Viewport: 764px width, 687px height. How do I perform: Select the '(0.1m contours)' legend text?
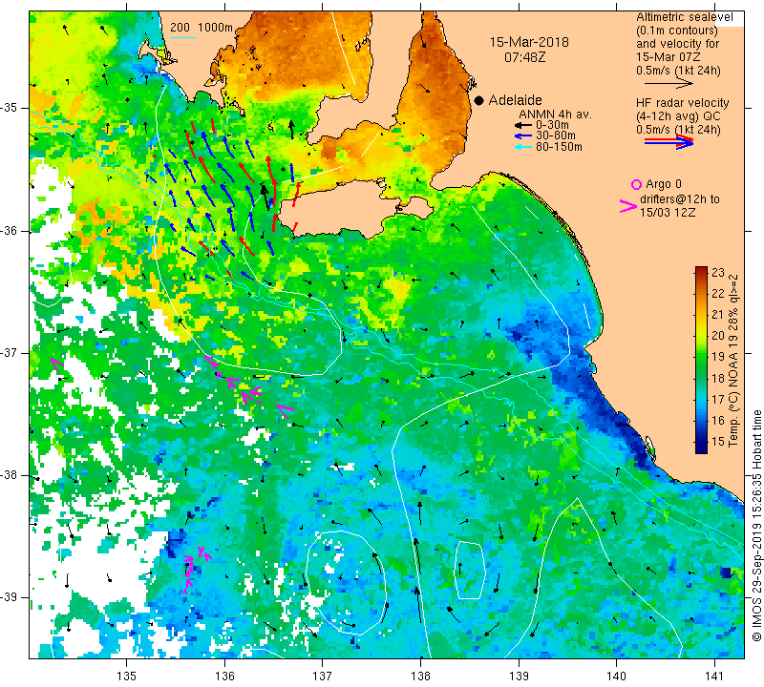pyautogui.click(x=677, y=31)
